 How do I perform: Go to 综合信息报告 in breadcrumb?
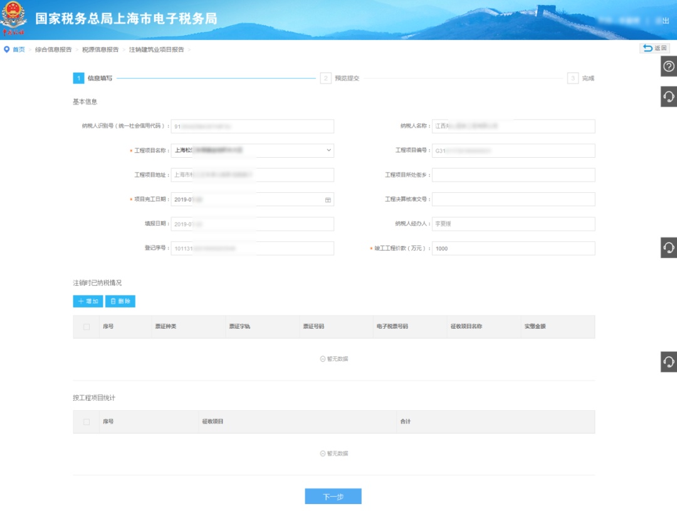point(53,49)
